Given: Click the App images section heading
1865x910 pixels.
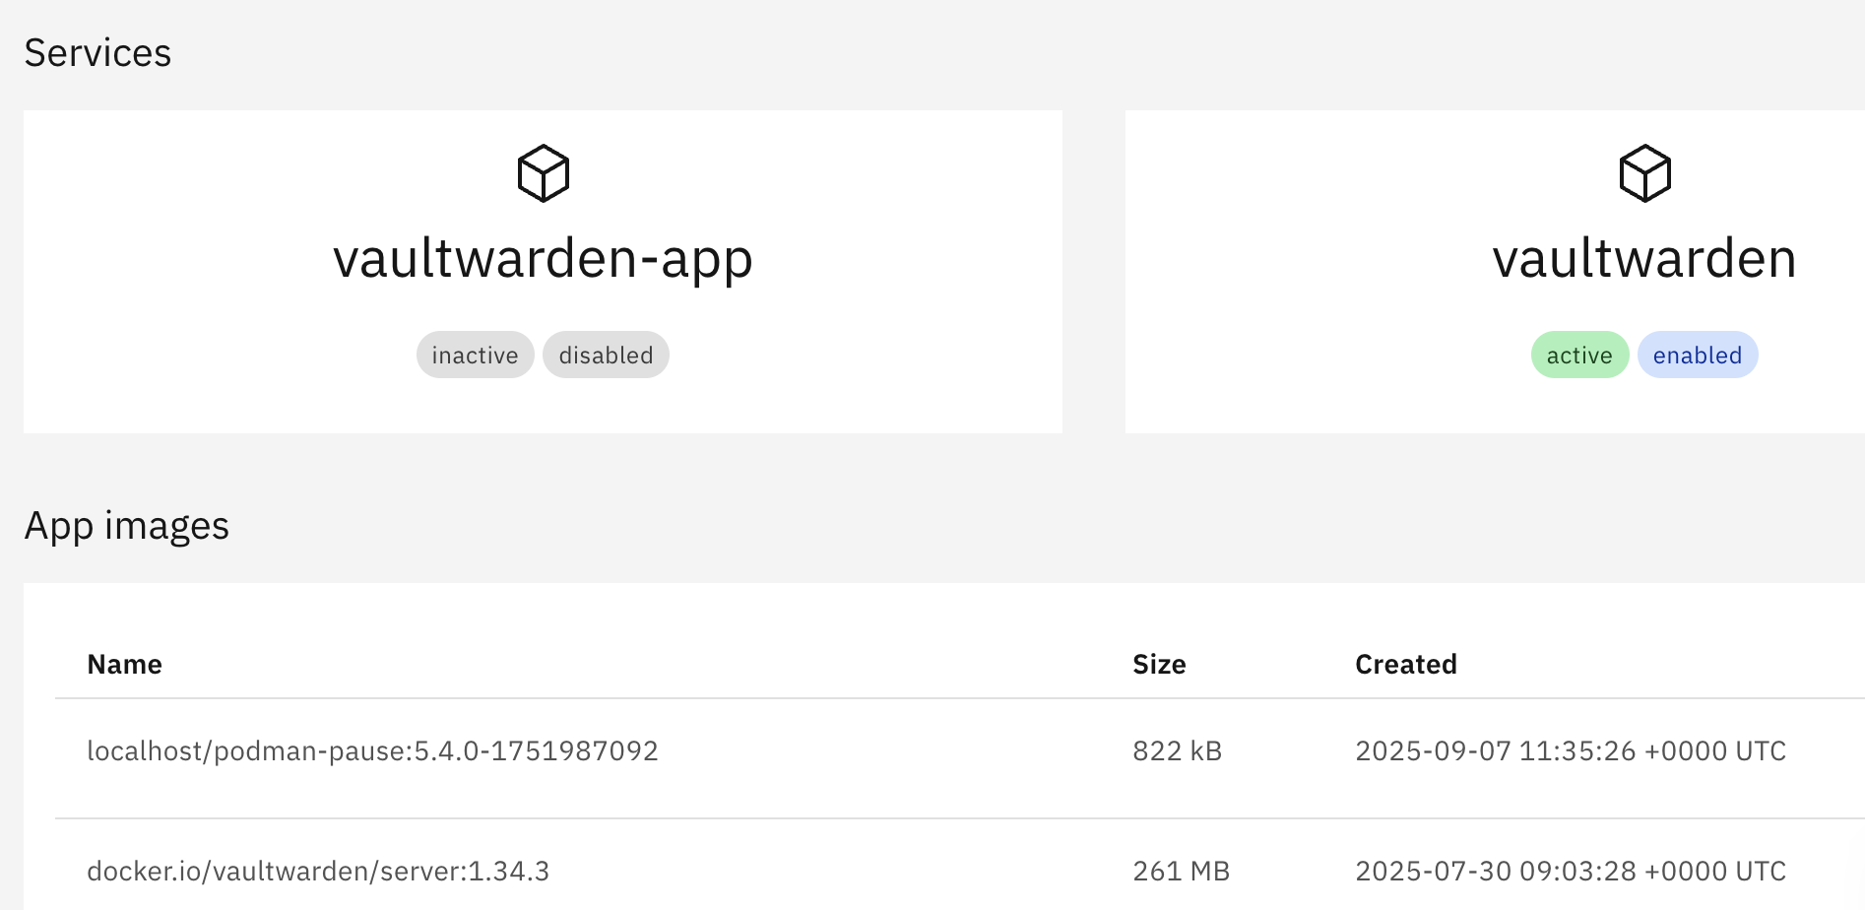Looking at the screenshot, I should [126, 526].
